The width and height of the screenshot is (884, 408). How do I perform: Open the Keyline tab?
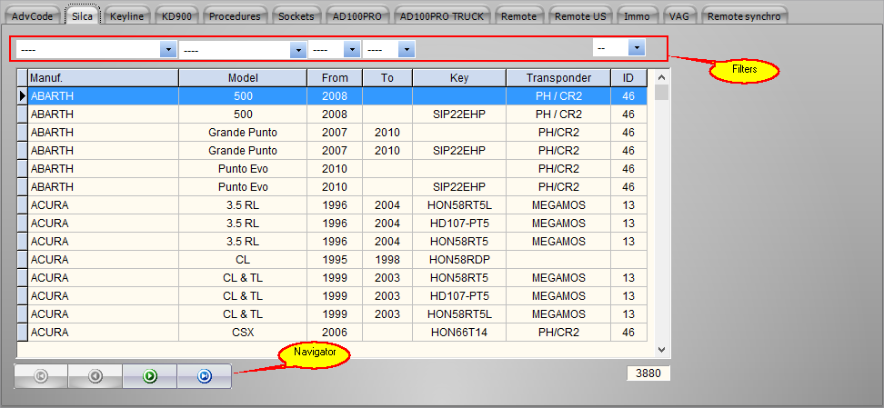126,15
